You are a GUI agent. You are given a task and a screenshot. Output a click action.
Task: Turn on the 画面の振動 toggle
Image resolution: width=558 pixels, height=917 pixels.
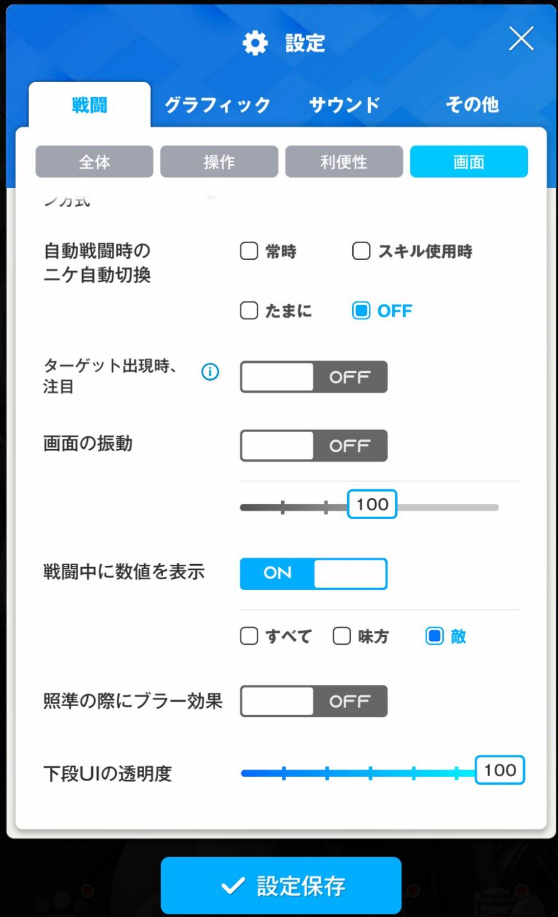click(x=314, y=446)
